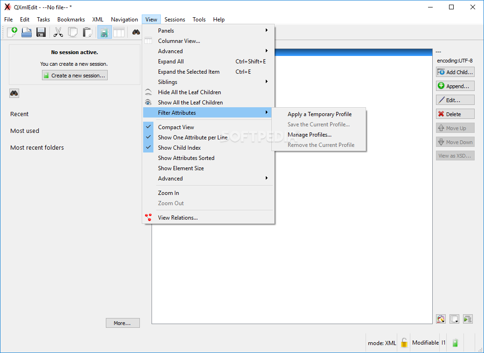Click the colorful paint style icon bottom right

click(x=441, y=319)
